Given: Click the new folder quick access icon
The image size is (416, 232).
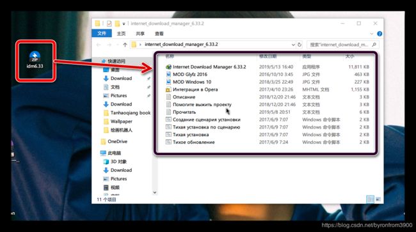Looking at the screenshot, I should click(x=117, y=24).
